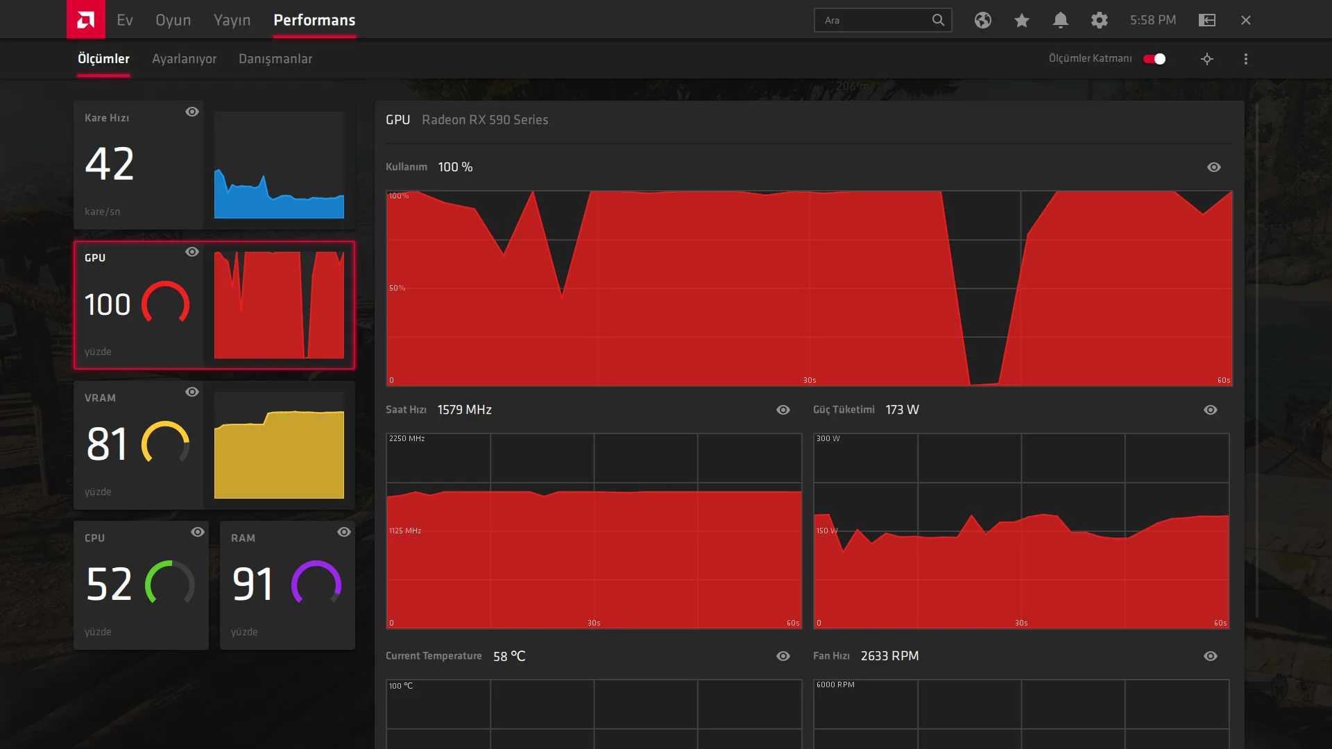Click the Ara search field

point(874,20)
